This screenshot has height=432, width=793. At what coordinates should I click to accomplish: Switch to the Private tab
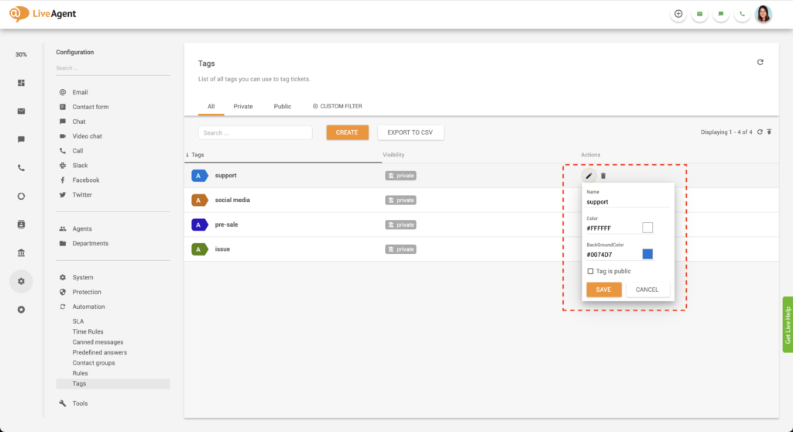click(x=243, y=106)
